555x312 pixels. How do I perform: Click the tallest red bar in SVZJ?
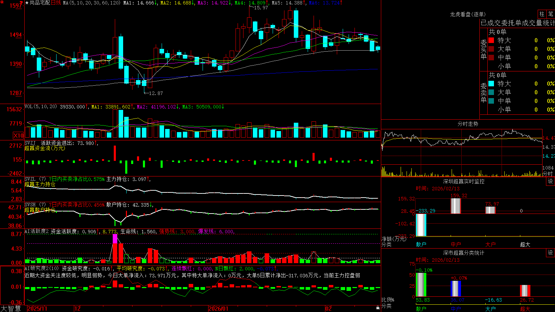[115, 153]
